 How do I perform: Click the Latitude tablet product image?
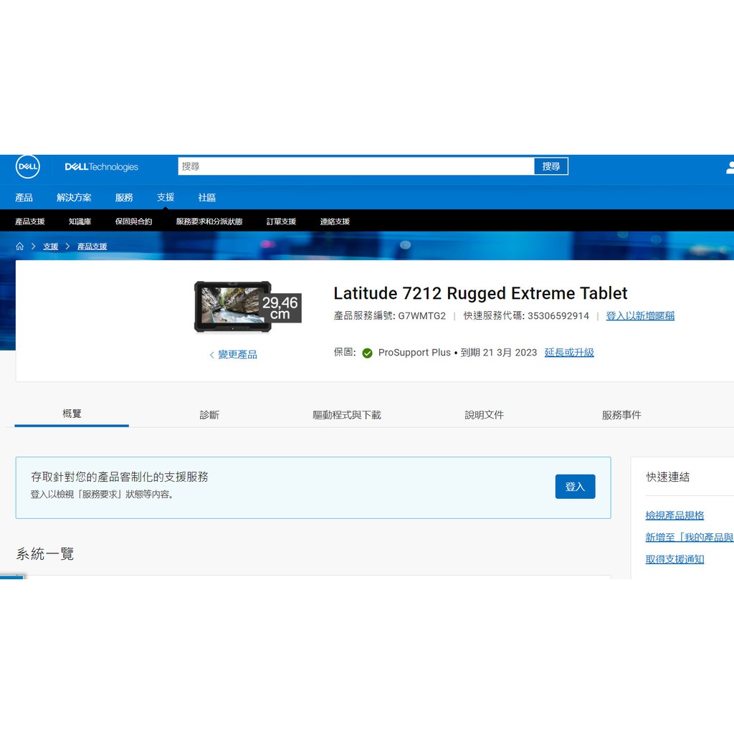click(x=232, y=306)
